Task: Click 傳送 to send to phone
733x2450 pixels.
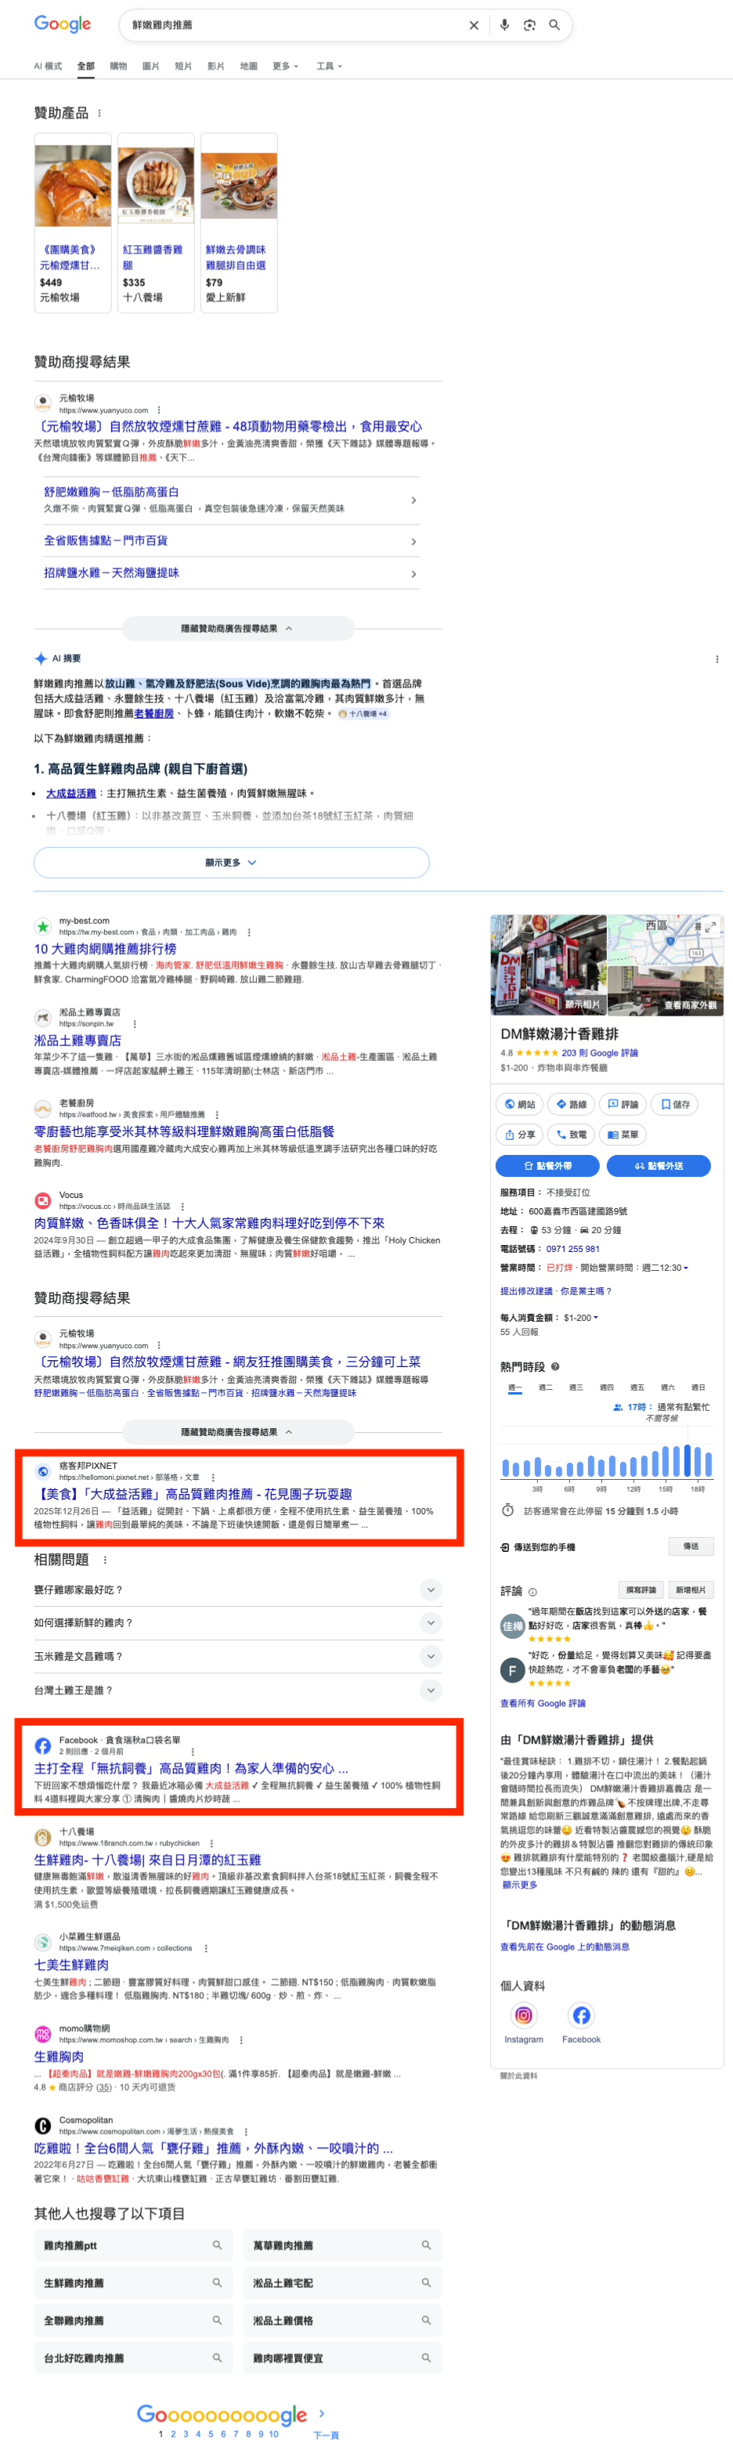Action: 691,1546
